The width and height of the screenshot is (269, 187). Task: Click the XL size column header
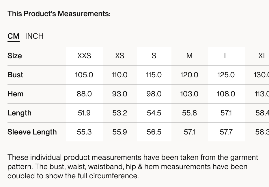pos(262,56)
